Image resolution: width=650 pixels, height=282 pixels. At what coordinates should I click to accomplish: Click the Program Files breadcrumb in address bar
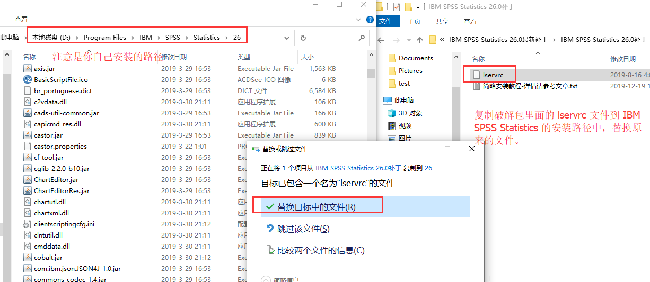104,38
